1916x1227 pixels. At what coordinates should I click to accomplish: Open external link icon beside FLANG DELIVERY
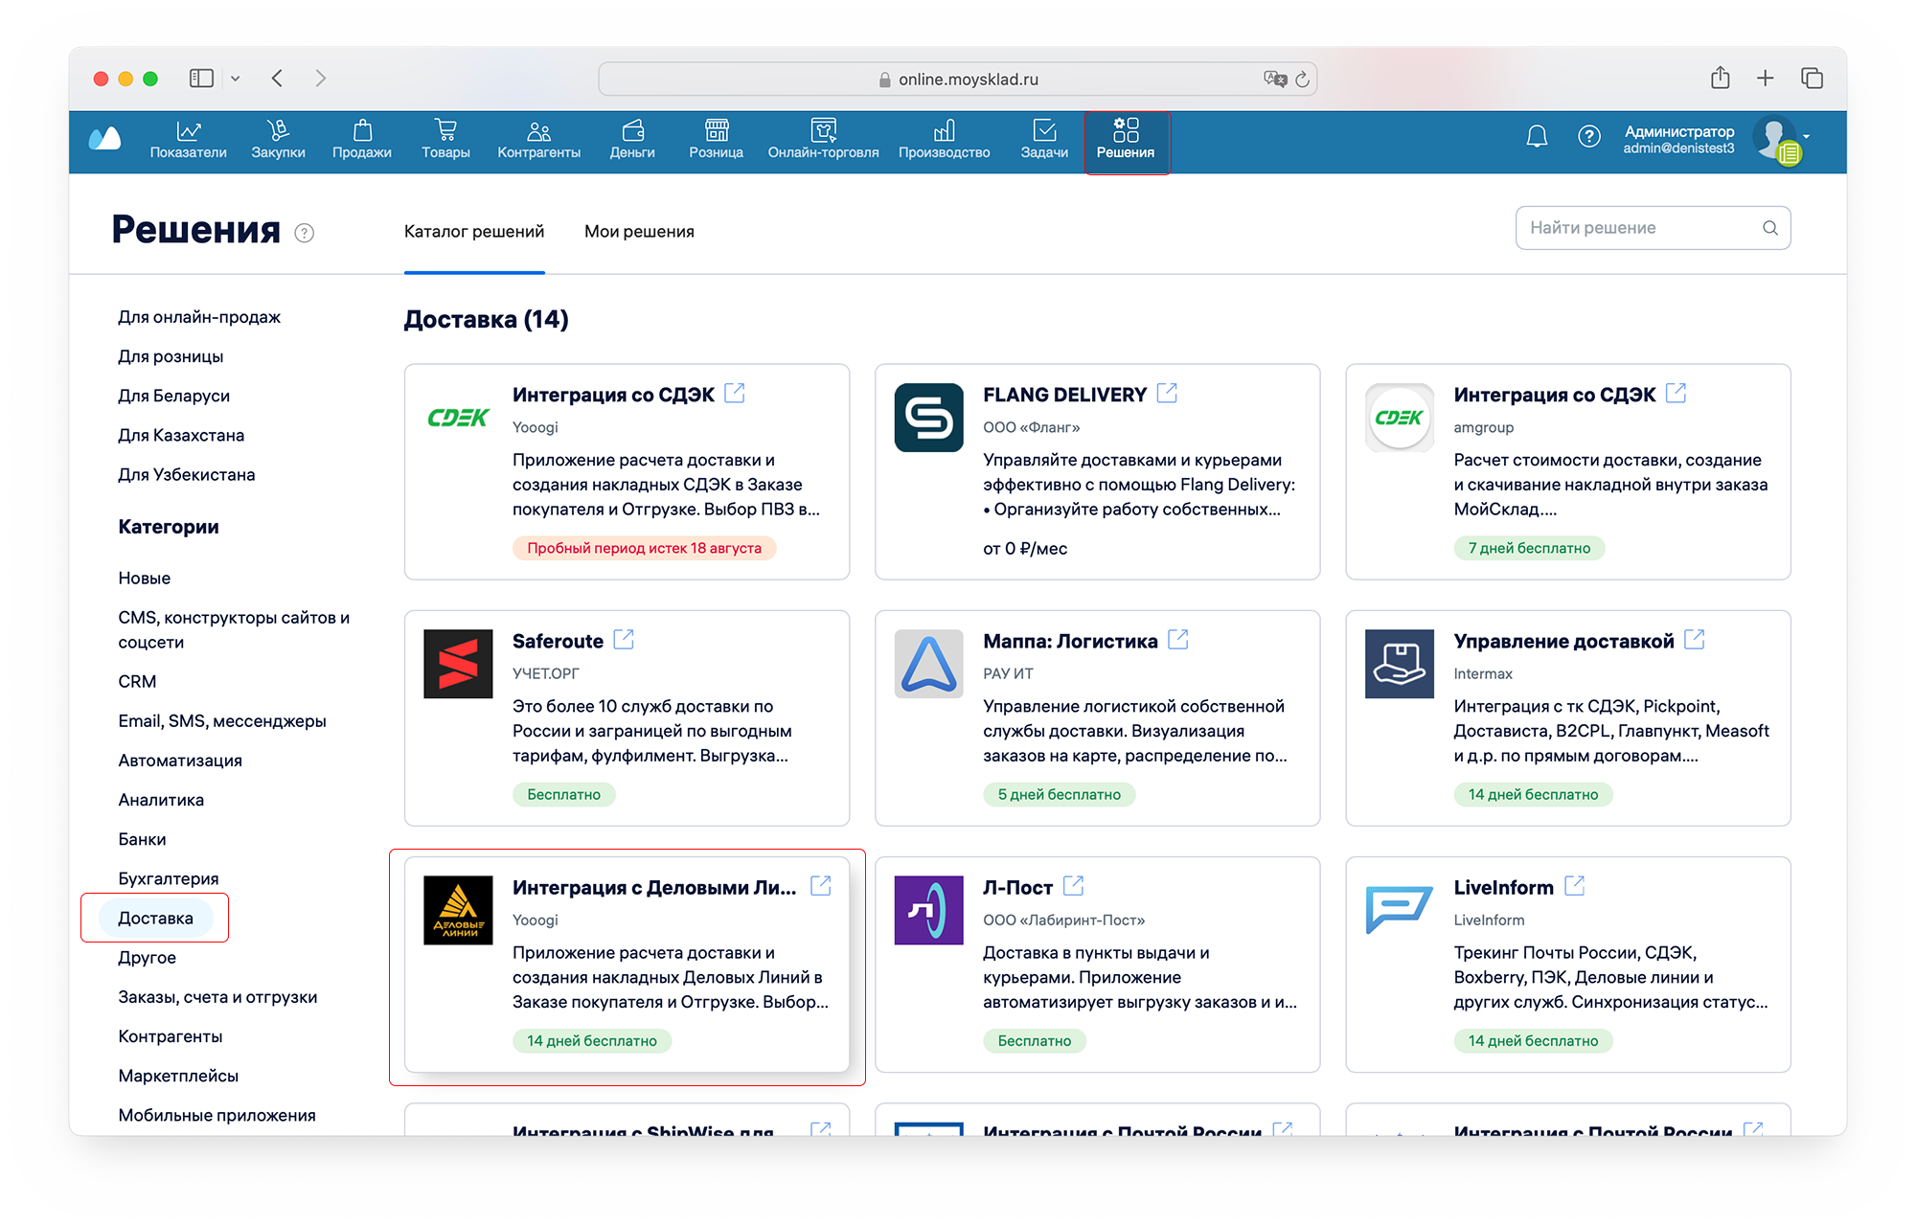click(1167, 394)
